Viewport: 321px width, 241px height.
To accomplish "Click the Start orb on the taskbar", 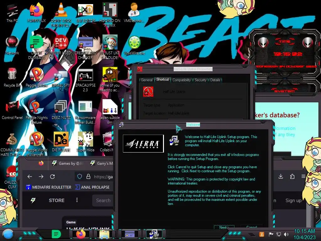I will [8, 234].
